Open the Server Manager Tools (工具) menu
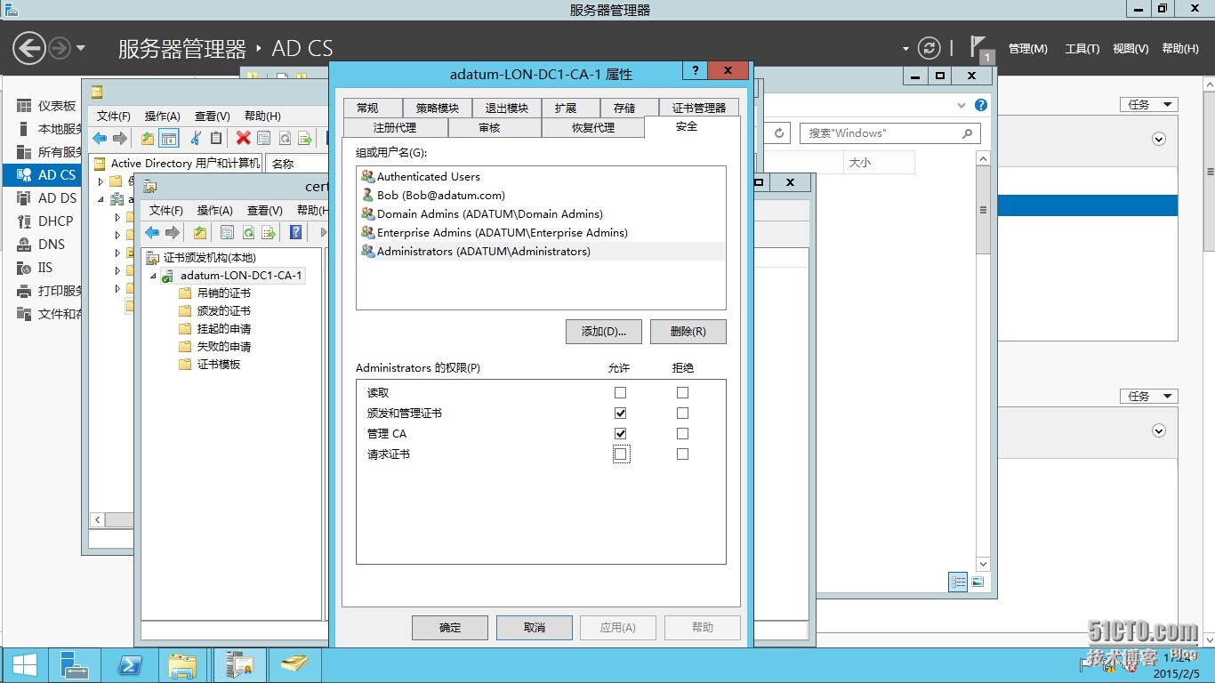The height and width of the screenshot is (683, 1215). (x=1082, y=49)
